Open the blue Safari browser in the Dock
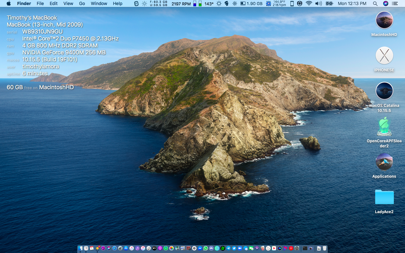 115,248
